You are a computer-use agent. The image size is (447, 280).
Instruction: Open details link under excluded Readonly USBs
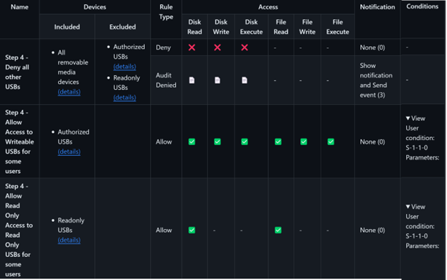125,98
